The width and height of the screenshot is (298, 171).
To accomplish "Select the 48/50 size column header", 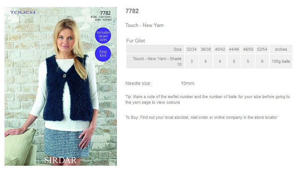I will point(248,49).
